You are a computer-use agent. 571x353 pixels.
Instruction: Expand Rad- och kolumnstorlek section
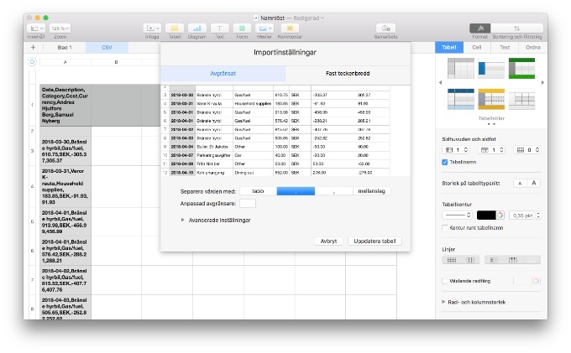[444, 300]
